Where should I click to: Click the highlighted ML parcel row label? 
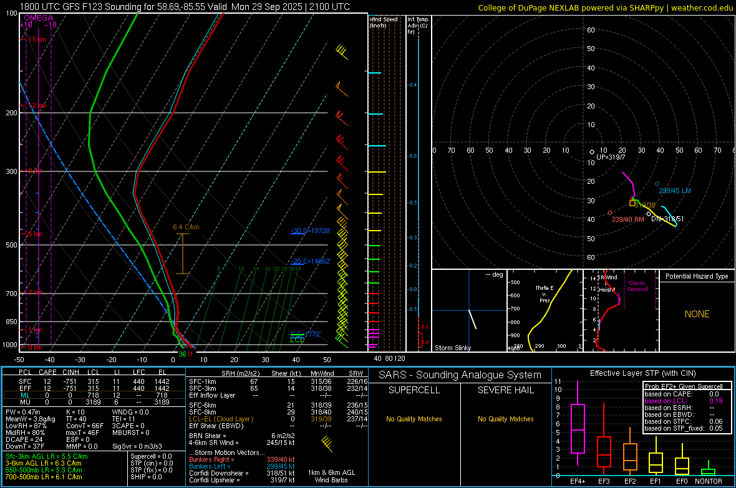(25, 395)
